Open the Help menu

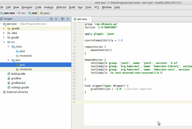coord(117,7)
